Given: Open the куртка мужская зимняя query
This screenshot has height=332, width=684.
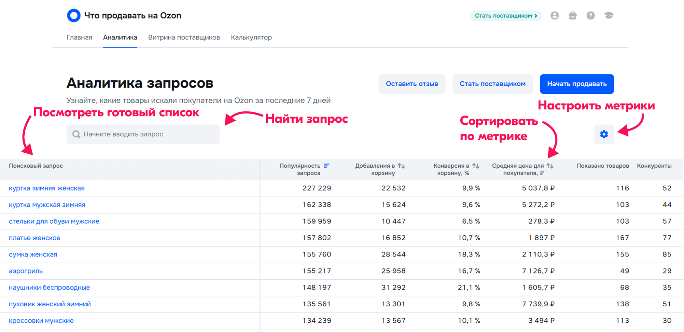Looking at the screenshot, I should [x=47, y=205].
